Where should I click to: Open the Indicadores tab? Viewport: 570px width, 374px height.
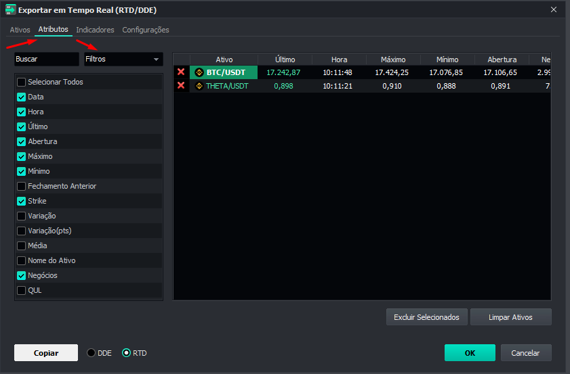95,30
